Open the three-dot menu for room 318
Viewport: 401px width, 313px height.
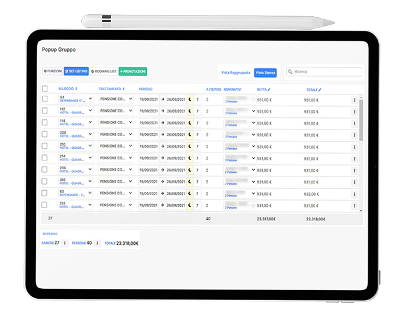point(355,206)
